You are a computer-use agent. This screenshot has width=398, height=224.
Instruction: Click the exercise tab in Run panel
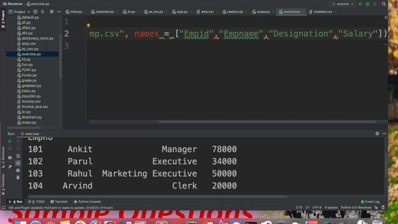[x=30, y=134]
